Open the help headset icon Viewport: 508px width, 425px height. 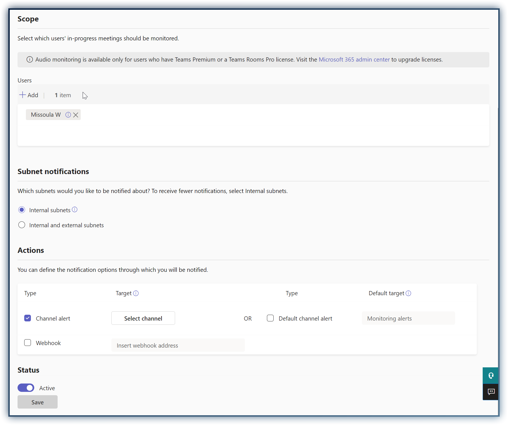tap(491, 376)
